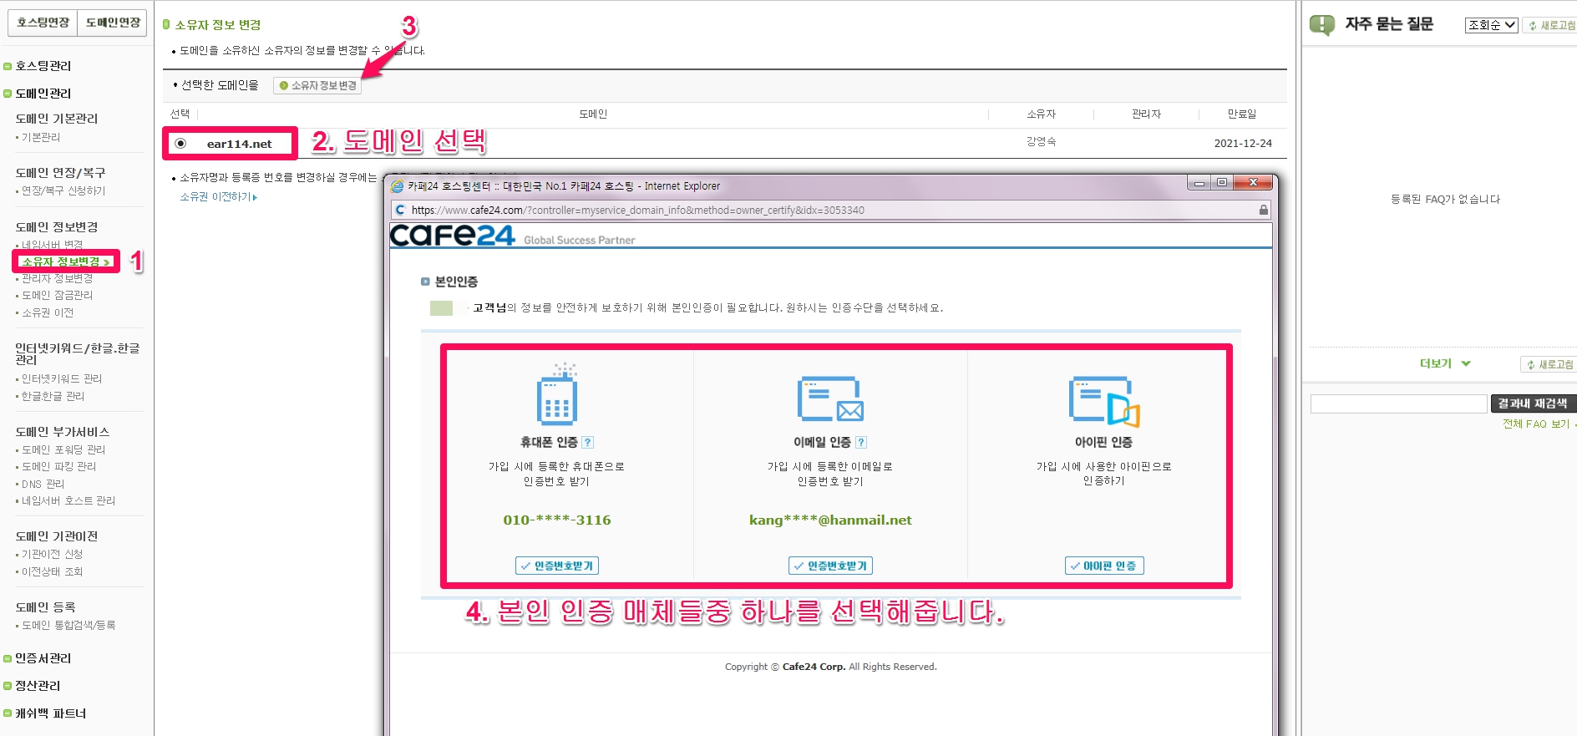Switch to the 도메인연장 tab
Screen dimensions: 1577x736
[x=113, y=23]
